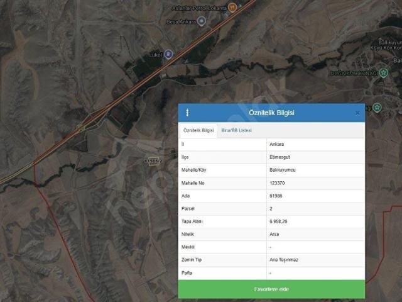Click the Balıkuyumcu Köyü place label on map
Image resolution: width=402 pixels, height=302 pixels.
tap(386, 45)
